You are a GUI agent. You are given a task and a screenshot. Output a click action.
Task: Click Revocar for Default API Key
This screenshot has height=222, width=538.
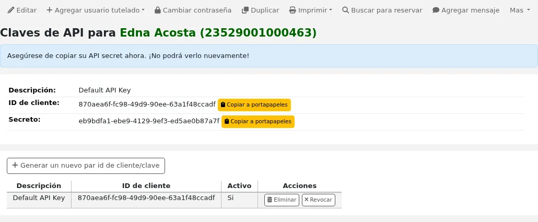[319, 200]
